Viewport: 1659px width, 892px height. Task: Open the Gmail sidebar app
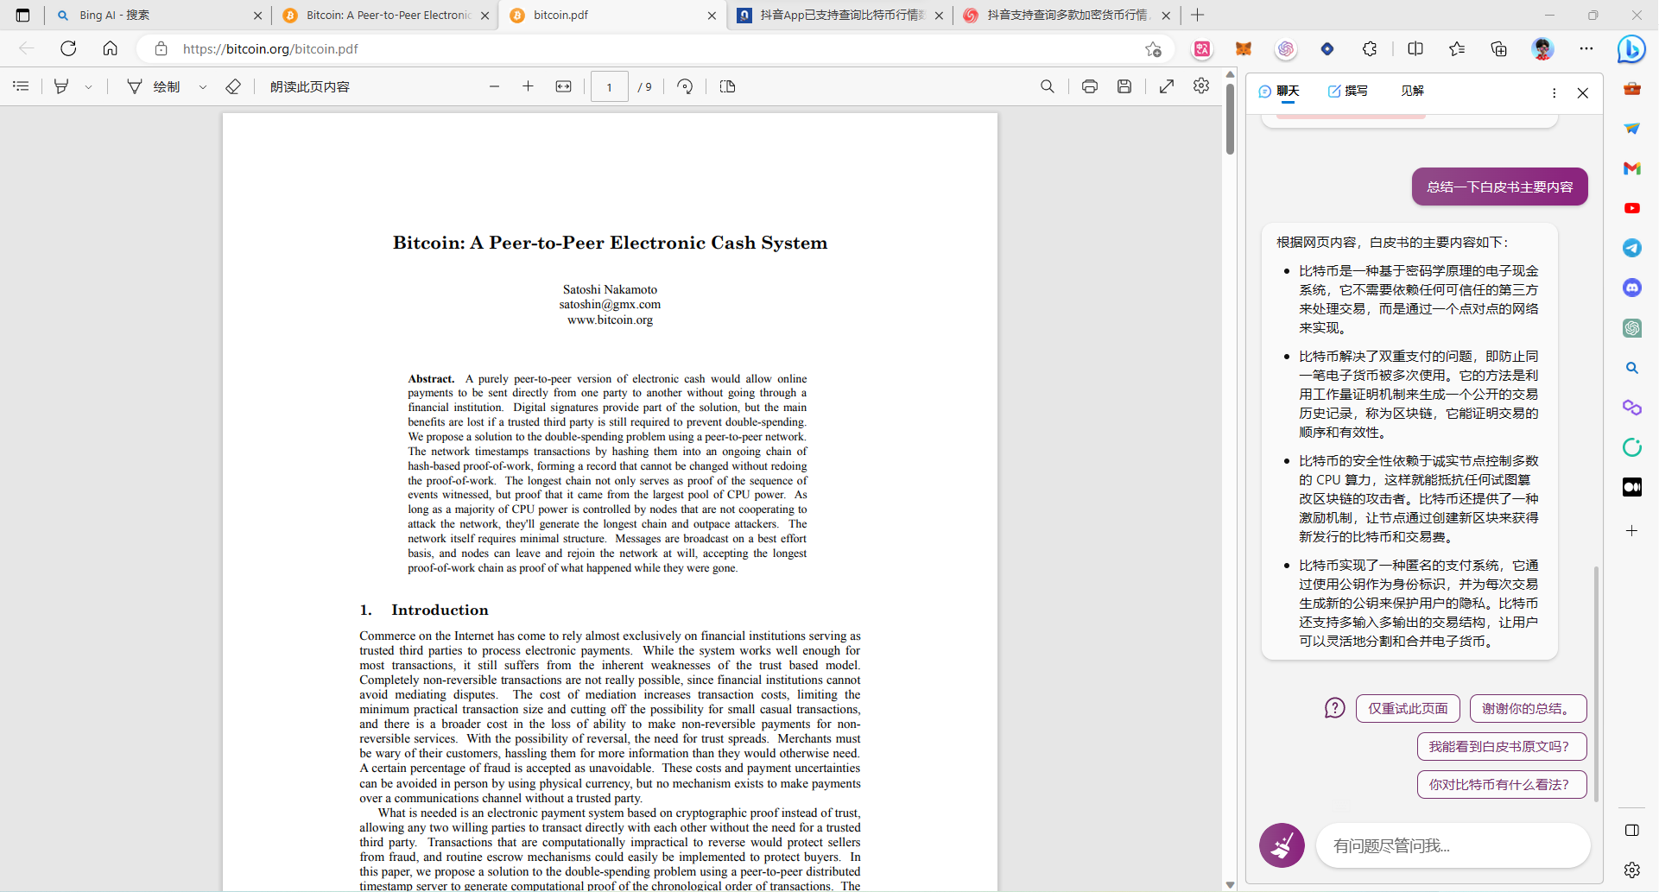(x=1632, y=168)
